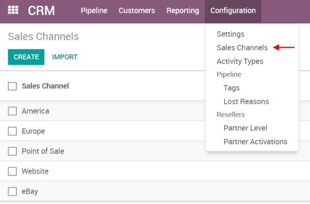The image size is (310, 204).
Task: Open the Customers menu
Action: [x=136, y=11]
